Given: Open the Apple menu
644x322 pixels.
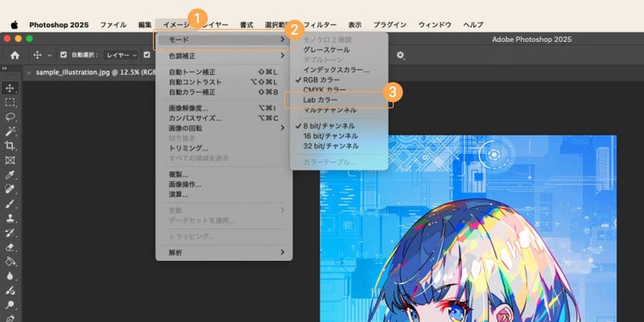Looking at the screenshot, I should [15, 25].
